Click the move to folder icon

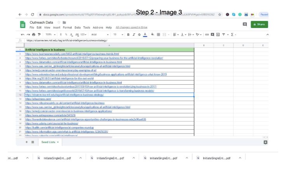(x=64, y=23)
